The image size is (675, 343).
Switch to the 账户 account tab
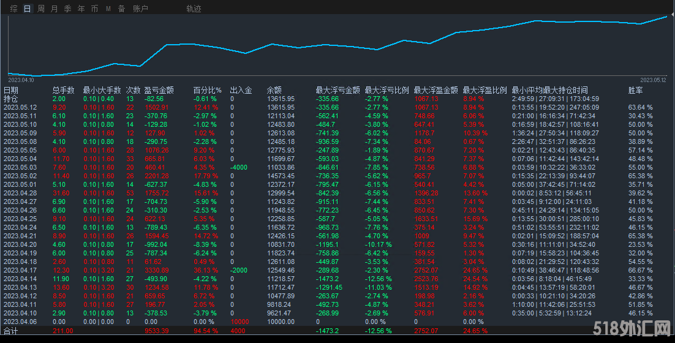tap(140, 9)
